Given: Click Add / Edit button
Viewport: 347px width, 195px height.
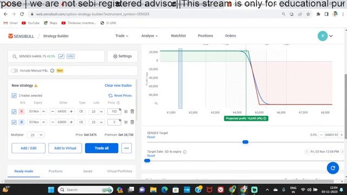Looking at the screenshot, I should coord(29,148).
